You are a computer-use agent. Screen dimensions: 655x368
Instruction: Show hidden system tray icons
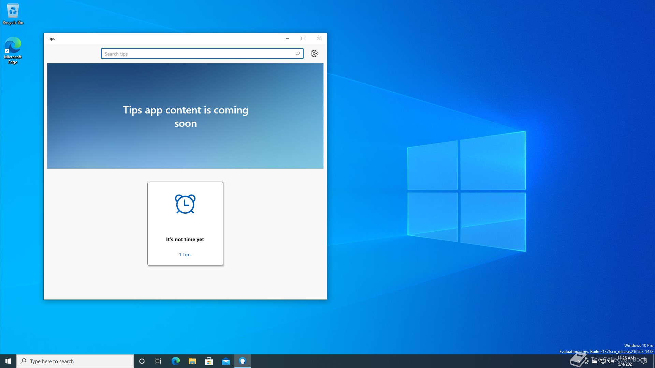(x=578, y=361)
